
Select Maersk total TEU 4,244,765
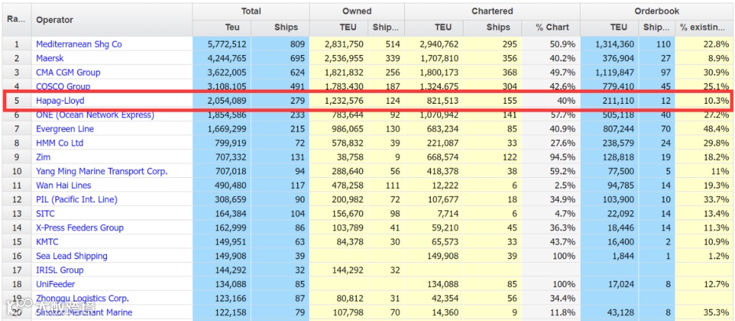227,58
